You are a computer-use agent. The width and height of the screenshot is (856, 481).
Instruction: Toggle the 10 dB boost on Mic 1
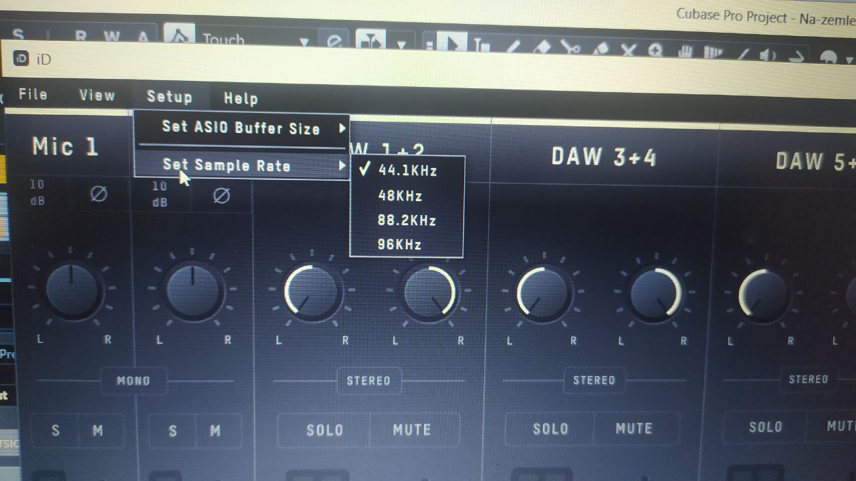pyautogui.click(x=37, y=192)
